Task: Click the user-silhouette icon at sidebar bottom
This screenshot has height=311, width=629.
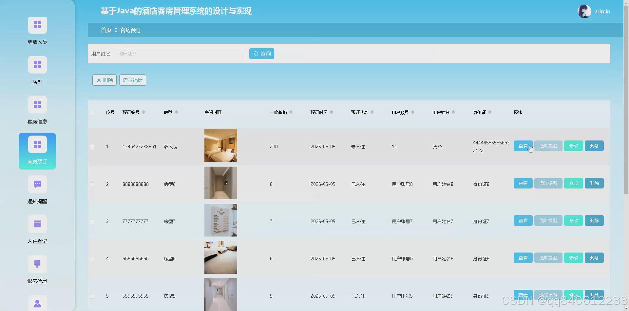Action: click(37, 303)
